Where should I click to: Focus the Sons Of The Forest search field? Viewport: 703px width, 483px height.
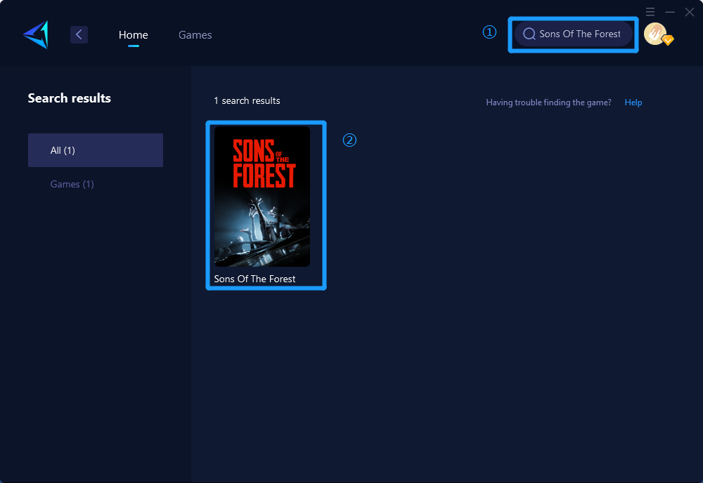tap(574, 34)
